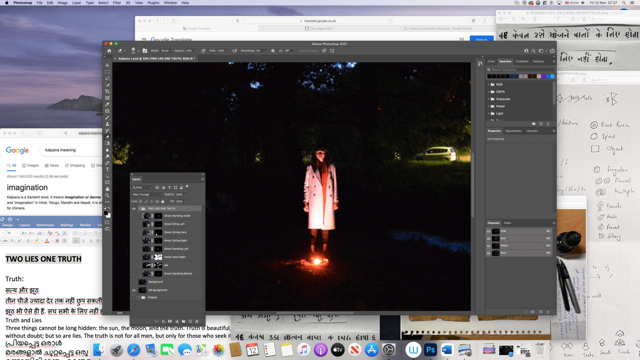Image resolution: width=640 pixels, height=360 pixels.
Task: Open the Flow value dropdown
Action: coord(228,51)
